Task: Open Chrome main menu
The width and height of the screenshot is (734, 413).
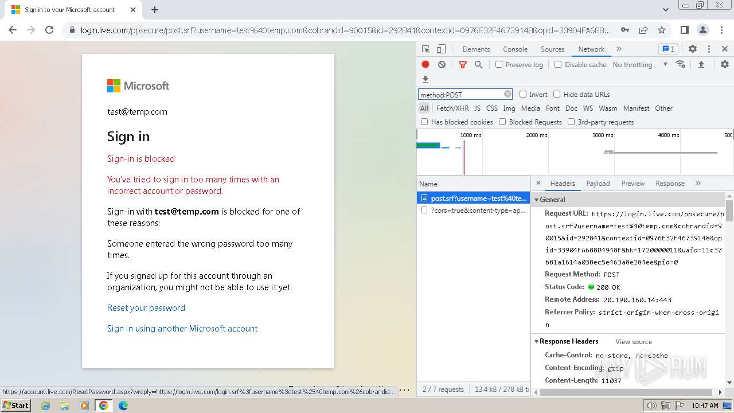Action: click(721, 30)
